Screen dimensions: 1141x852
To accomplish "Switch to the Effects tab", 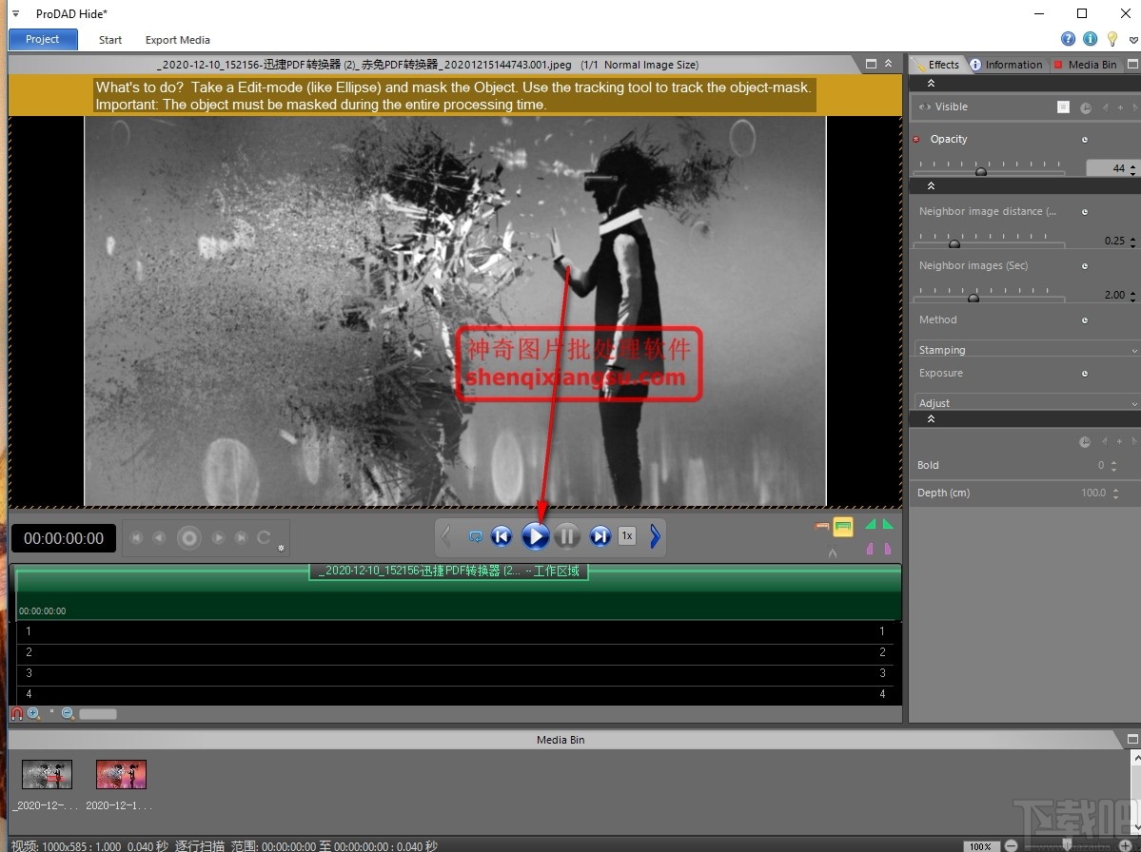I will [937, 65].
